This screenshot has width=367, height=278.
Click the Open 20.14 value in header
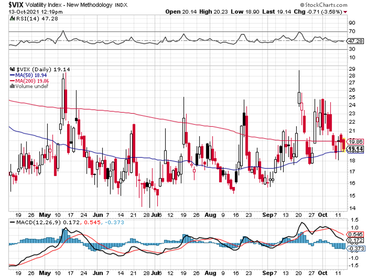[181, 12]
